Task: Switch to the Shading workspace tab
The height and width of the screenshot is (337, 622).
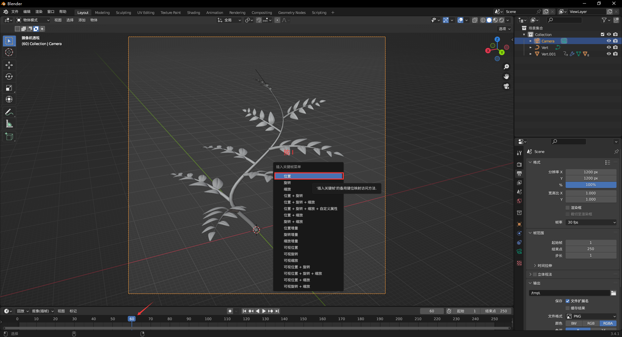Action: click(193, 13)
